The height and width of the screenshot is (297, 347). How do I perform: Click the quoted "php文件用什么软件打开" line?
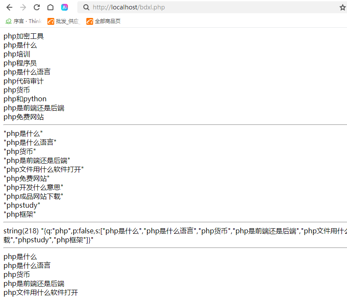coord(44,170)
